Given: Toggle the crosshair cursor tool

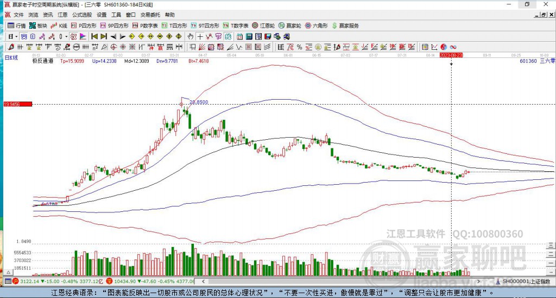Looking at the screenshot, I should [200, 36].
